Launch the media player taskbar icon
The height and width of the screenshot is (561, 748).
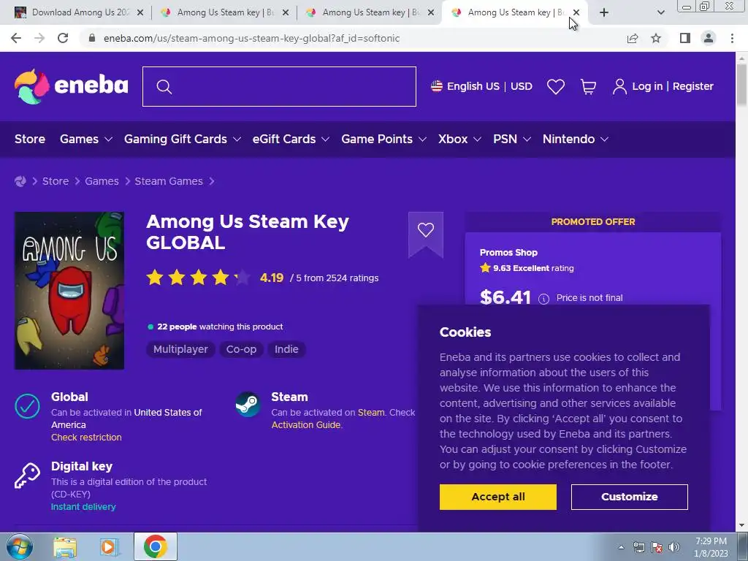[110, 546]
